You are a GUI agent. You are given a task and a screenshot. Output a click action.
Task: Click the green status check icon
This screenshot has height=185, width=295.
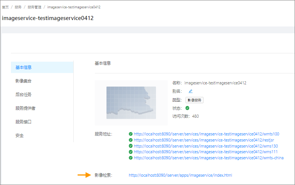pyautogui.click(x=187, y=108)
